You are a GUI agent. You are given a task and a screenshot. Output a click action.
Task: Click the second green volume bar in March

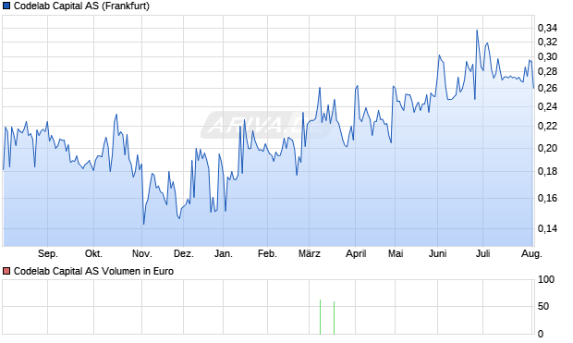[334, 318]
